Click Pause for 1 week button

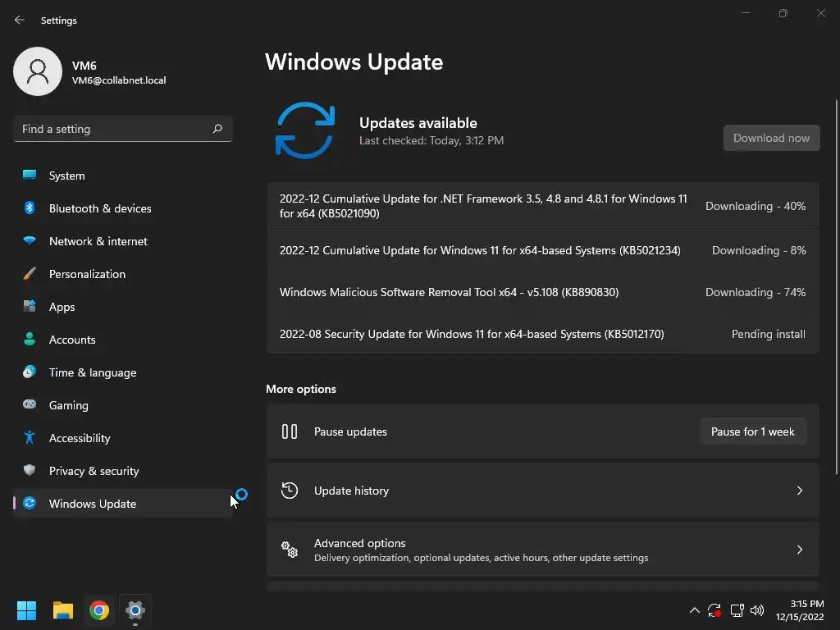coord(752,431)
